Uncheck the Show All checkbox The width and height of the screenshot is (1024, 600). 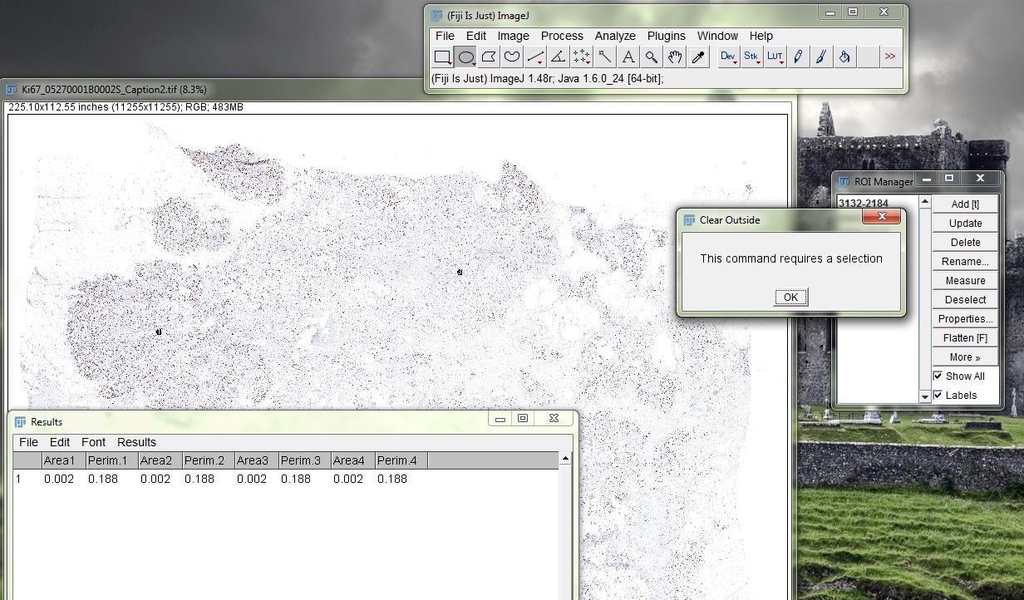pyautogui.click(x=938, y=376)
